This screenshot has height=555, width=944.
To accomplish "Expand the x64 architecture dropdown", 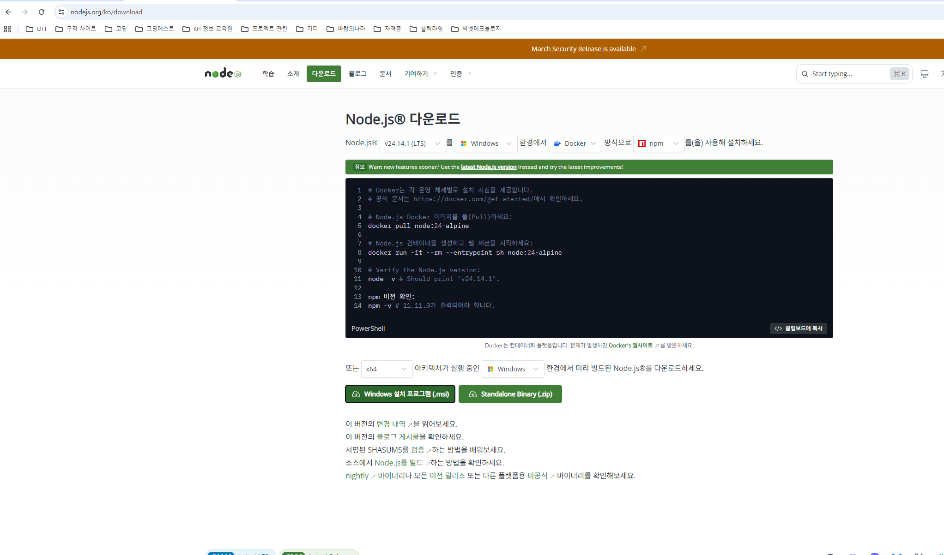I will pos(386,369).
